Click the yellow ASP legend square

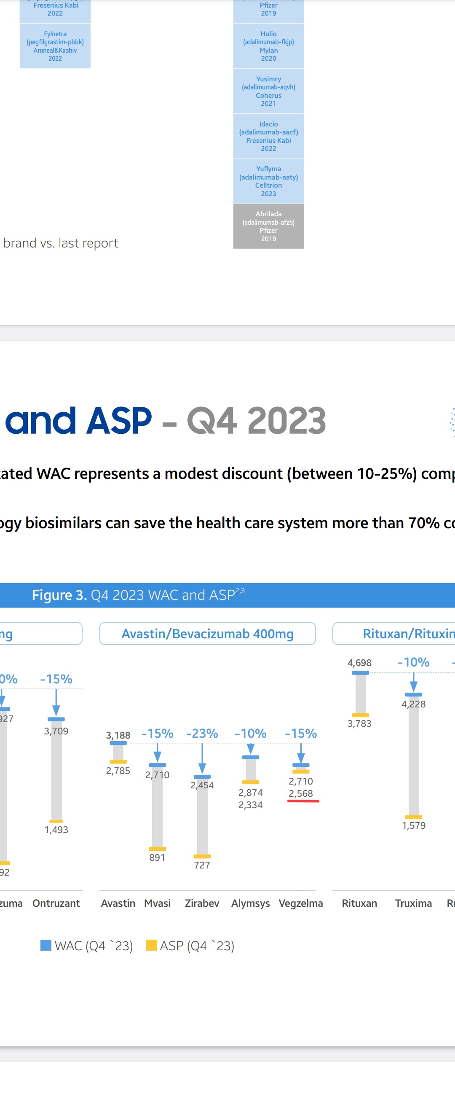point(152,945)
